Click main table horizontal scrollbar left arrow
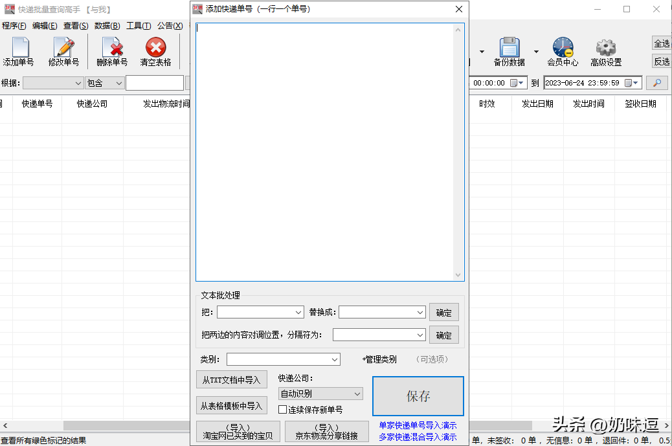The image size is (672, 446). (x=5, y=425)
